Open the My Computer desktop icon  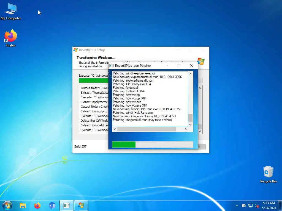point(11,12)
